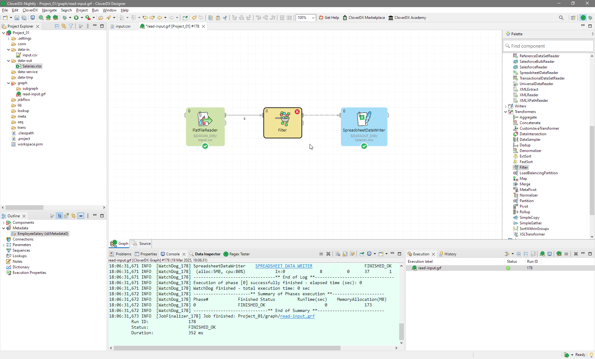
Task: Toggle Link with Editor in Project Explorer
Action: click(64, 26)
